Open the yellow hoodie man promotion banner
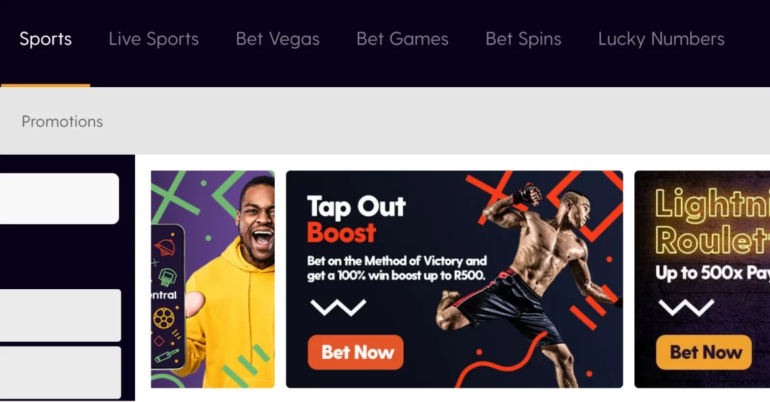 (213, 279)
